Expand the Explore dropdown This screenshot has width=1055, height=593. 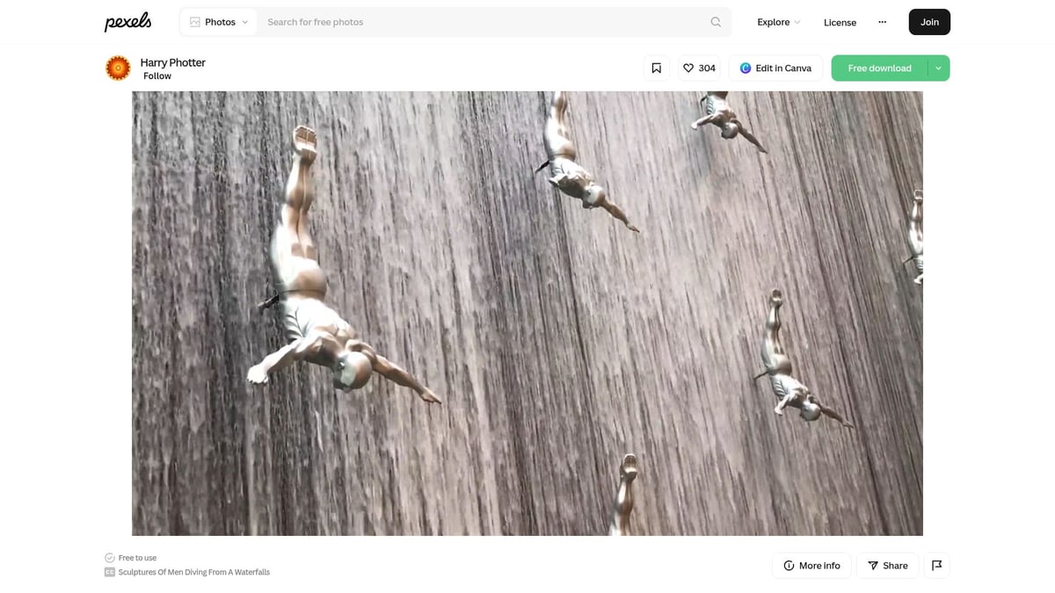777,22
